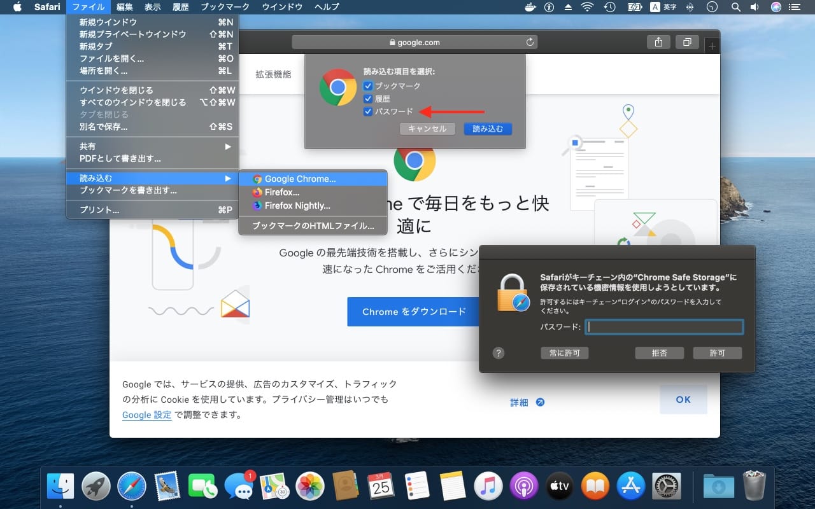Open App Store in Dock
The width and height of the screenshot is (815, 509).
coord(631,487)
